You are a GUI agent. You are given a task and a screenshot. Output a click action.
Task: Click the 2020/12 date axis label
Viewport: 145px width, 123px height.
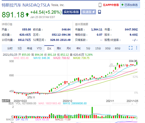(x=67, y=101)
